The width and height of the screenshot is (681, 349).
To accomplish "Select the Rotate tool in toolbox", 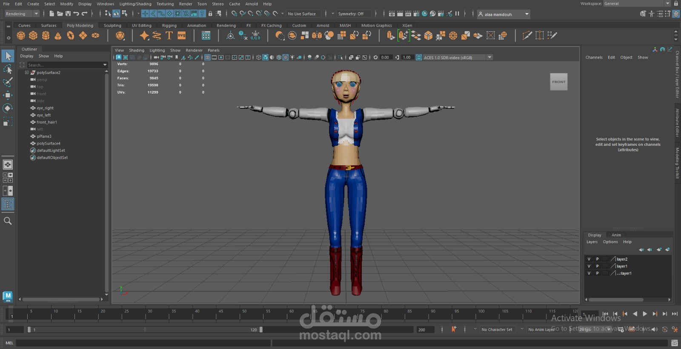I will point(8,108).
